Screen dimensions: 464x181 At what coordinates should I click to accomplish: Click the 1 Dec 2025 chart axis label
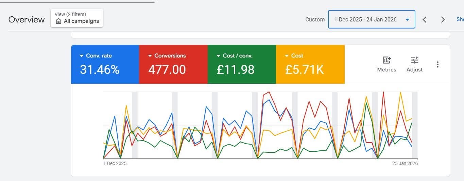click(x=115, y=164)
